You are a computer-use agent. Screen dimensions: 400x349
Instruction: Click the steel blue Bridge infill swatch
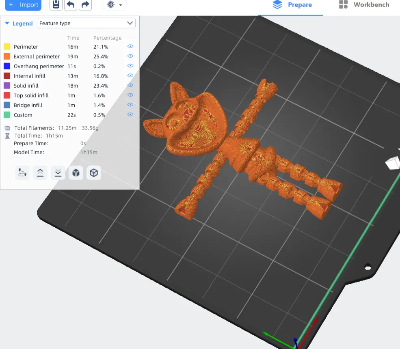tap(7, 105)
